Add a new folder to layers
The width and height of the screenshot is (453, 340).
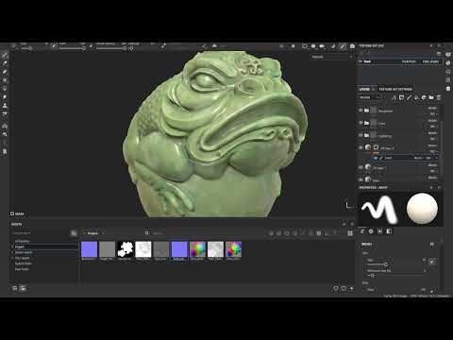(431, 97)
